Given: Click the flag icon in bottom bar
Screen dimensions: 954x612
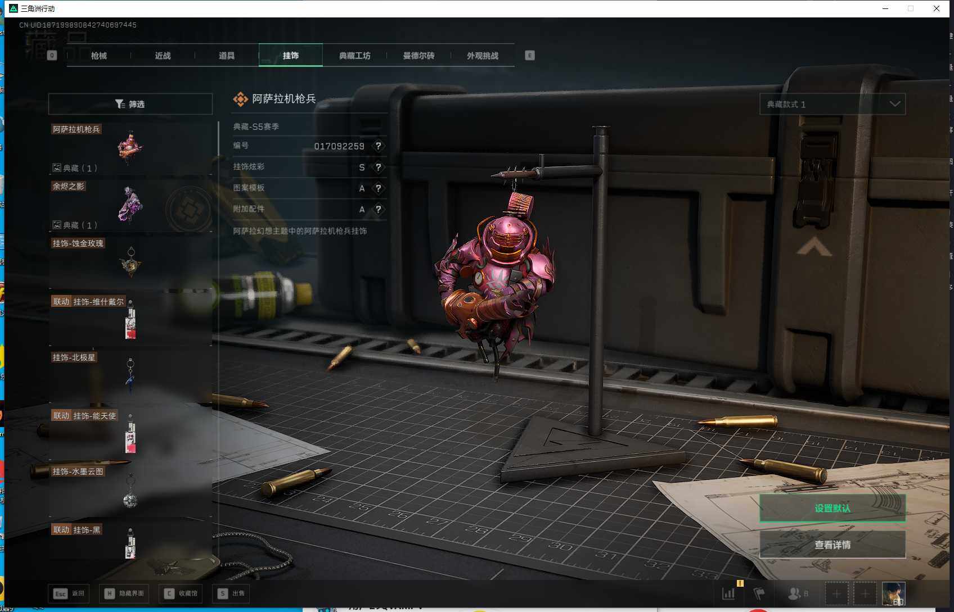Looking at the screenshot, I should [759, 593].
